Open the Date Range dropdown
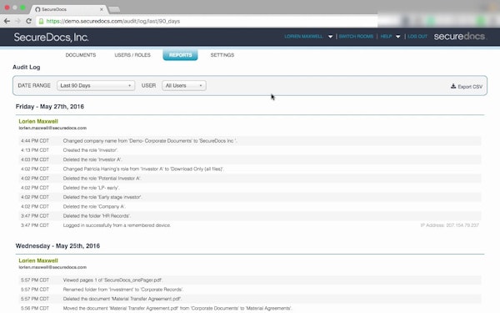 (96, 86)
